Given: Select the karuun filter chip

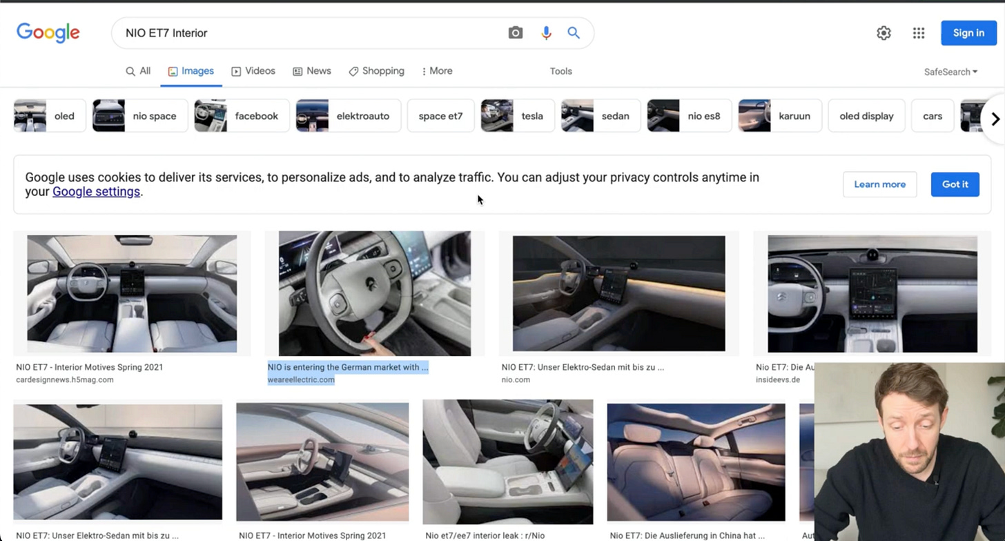Looking at the screenshot, I should click(780, 116).
